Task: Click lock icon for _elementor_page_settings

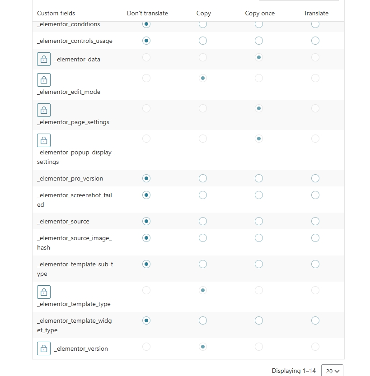Action: point(44,110)
